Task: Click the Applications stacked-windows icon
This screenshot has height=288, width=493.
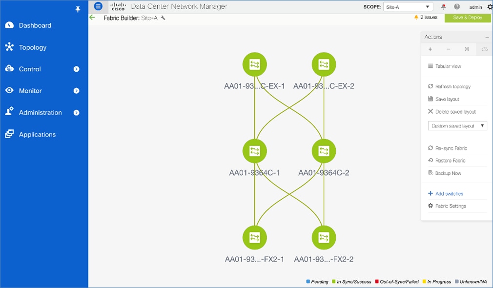Action: pyautogui.click(x=9, y=134)
